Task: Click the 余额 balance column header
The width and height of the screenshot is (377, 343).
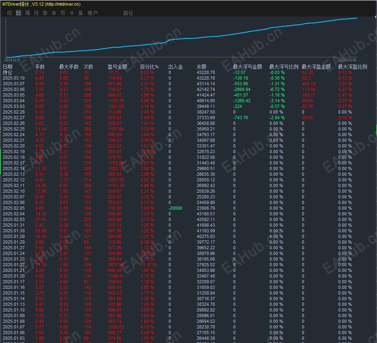Action: tap(201, 67)
